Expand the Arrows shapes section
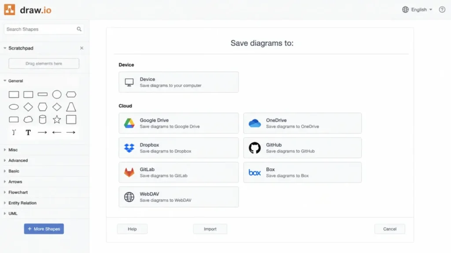The height and width of the screenshot is (253, 451). [x=5, y=181]
